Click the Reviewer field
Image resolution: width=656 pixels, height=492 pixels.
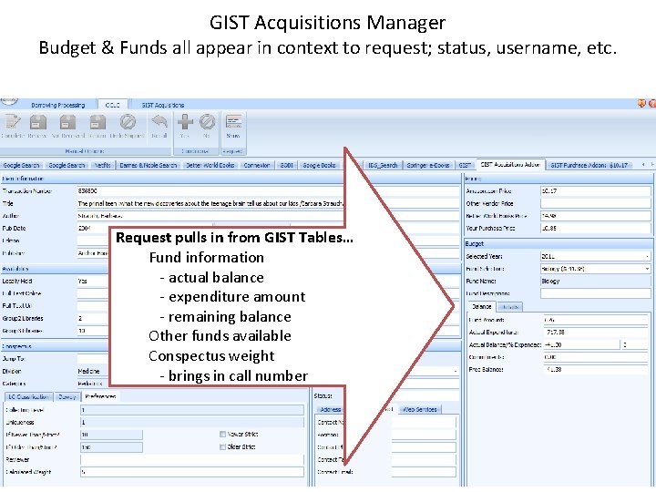tap(192, 459)
